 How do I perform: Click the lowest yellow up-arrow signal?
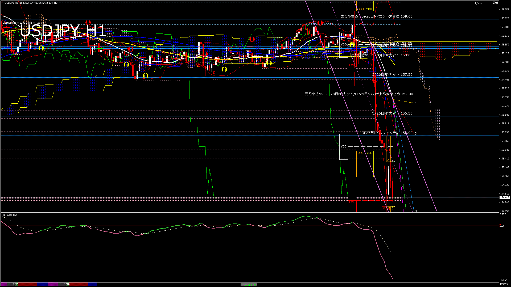tap(145, 76)
